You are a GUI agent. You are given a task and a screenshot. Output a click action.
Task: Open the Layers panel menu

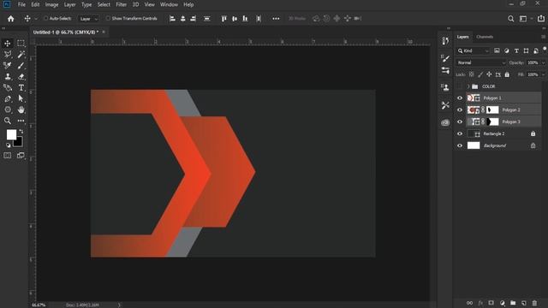coord(543,37)
